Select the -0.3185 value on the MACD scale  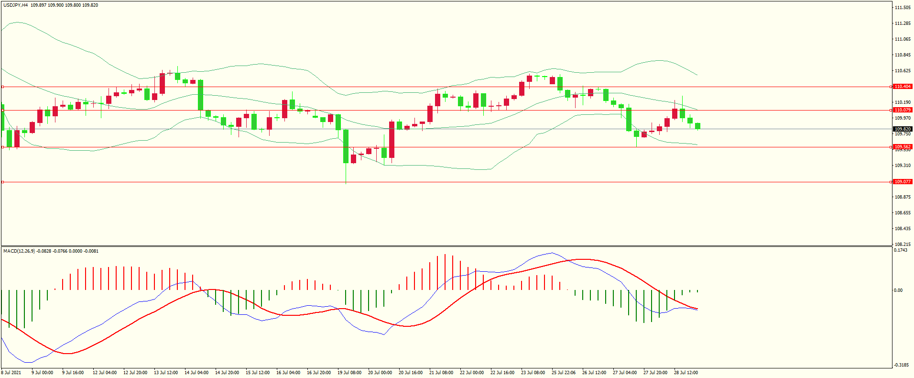(901, 365)
